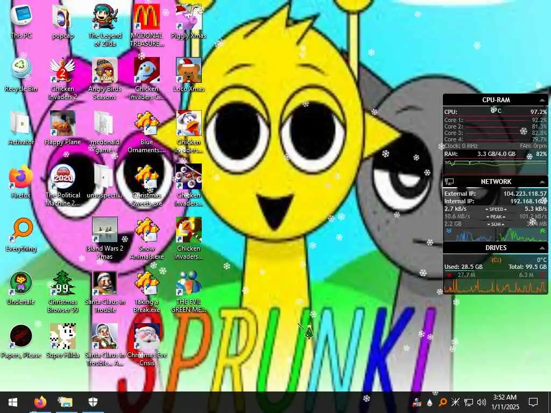The image size is (551, 413).
Task: Click the Used: 28.5 GB value
Action: point(463,267)
